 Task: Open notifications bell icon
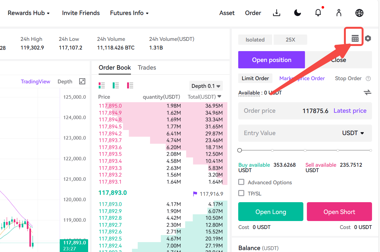[318, 12]
